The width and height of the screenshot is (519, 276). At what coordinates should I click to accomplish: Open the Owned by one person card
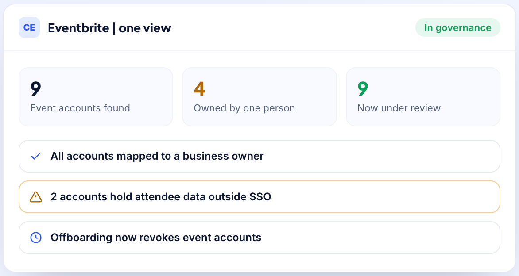click(x=259, y=97)
